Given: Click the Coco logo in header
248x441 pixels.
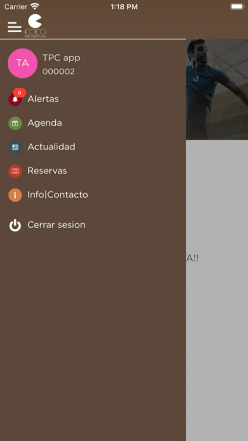Looking at the screenshot, I should (x=35, y=26).
